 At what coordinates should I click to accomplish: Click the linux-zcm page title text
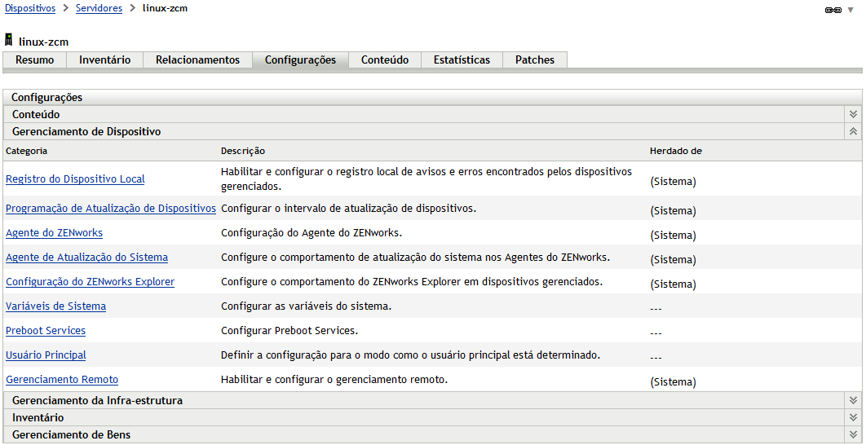[44, 42]
